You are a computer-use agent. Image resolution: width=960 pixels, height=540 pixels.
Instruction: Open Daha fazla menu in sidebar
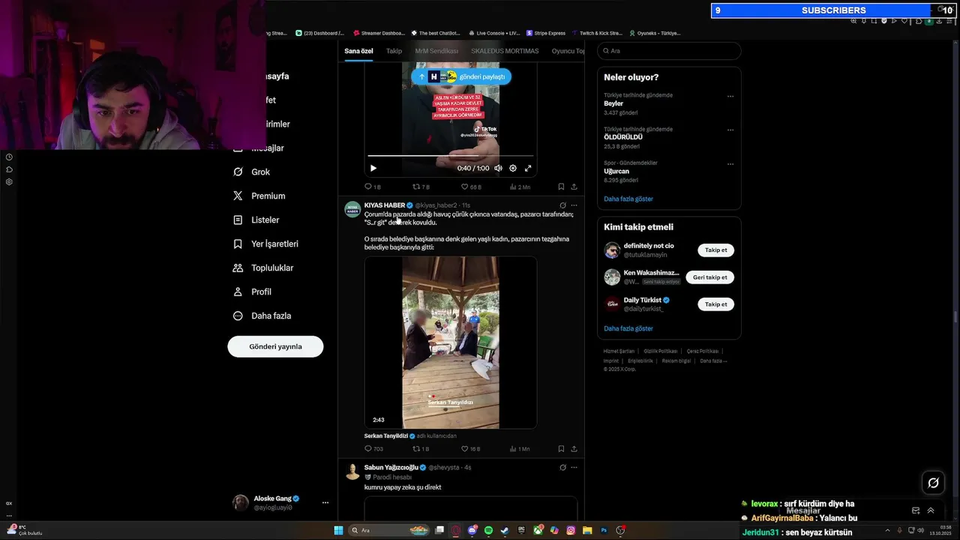click(262, 316)
